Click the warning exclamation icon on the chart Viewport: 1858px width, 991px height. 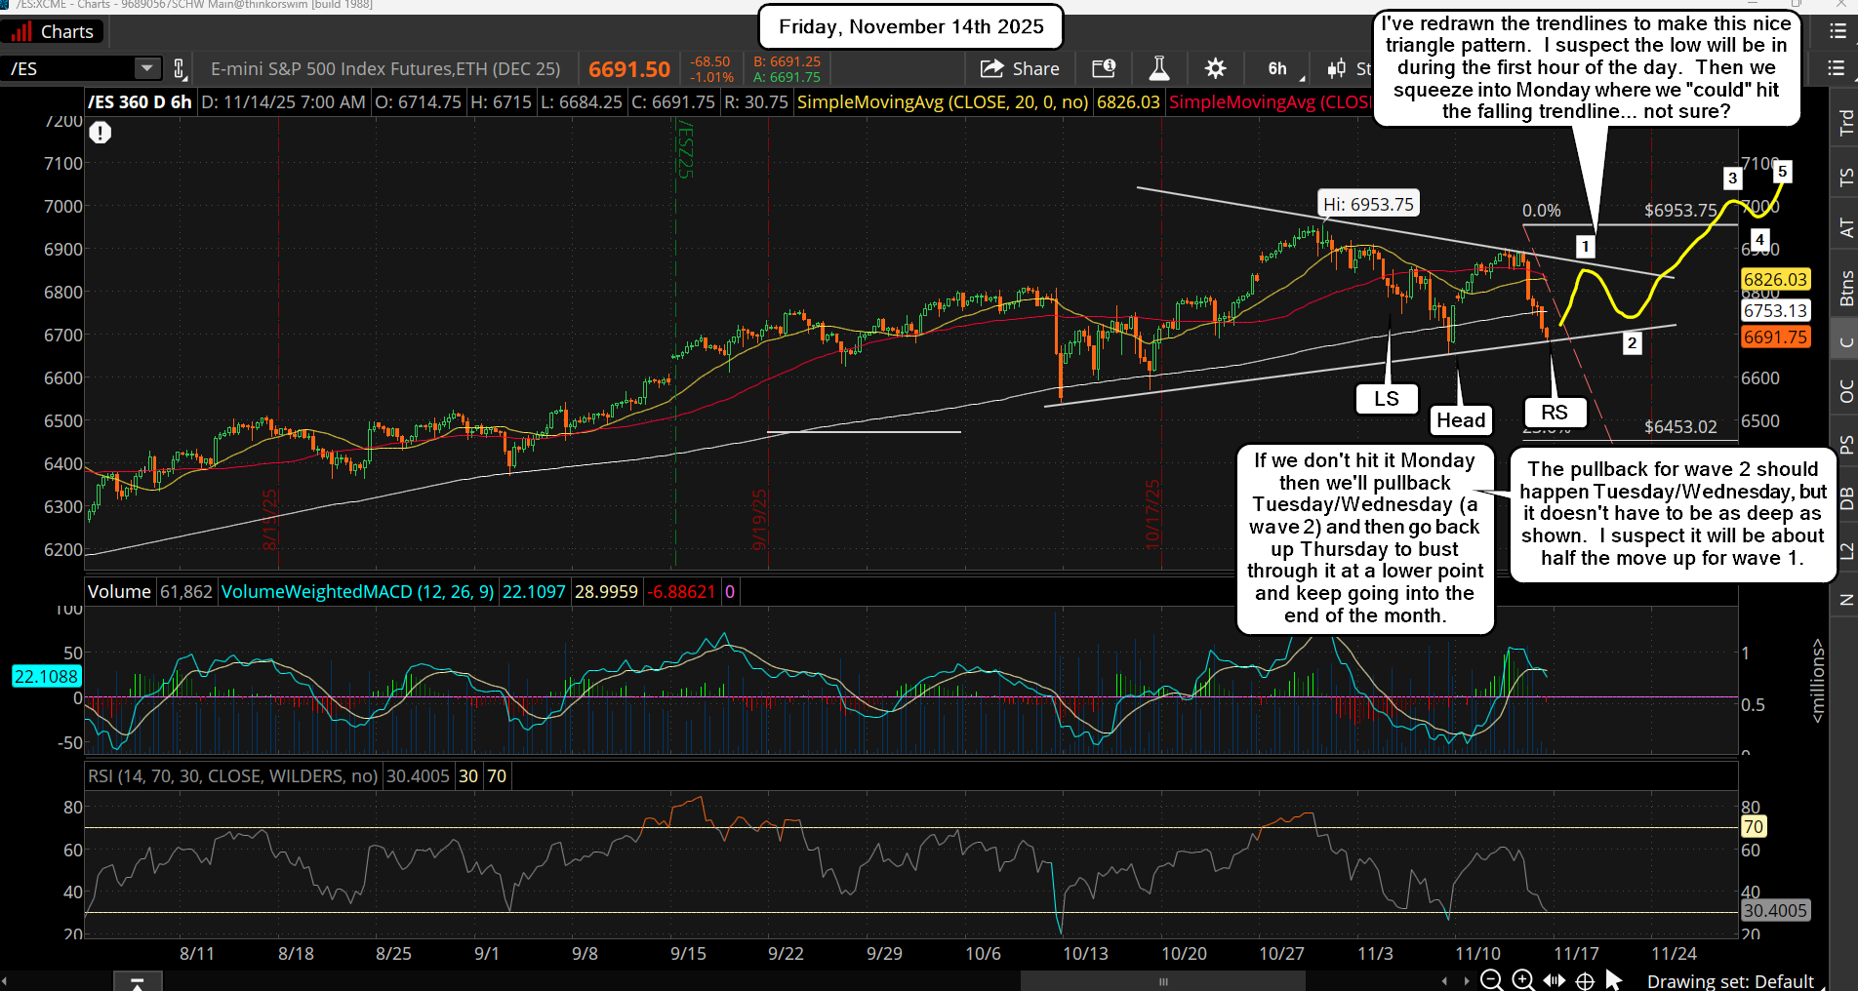coord(100,133)
